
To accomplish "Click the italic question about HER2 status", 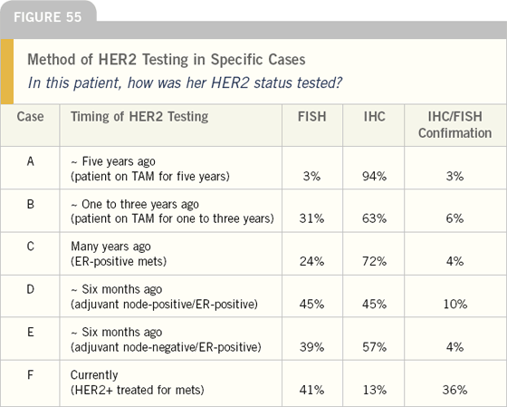I will click(185, 82).
